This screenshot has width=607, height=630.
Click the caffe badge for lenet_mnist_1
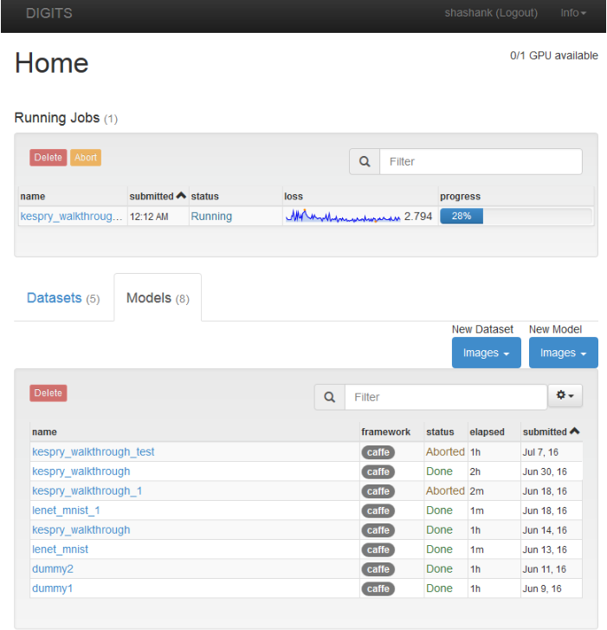pyautogui.click(x=378, y=510)
